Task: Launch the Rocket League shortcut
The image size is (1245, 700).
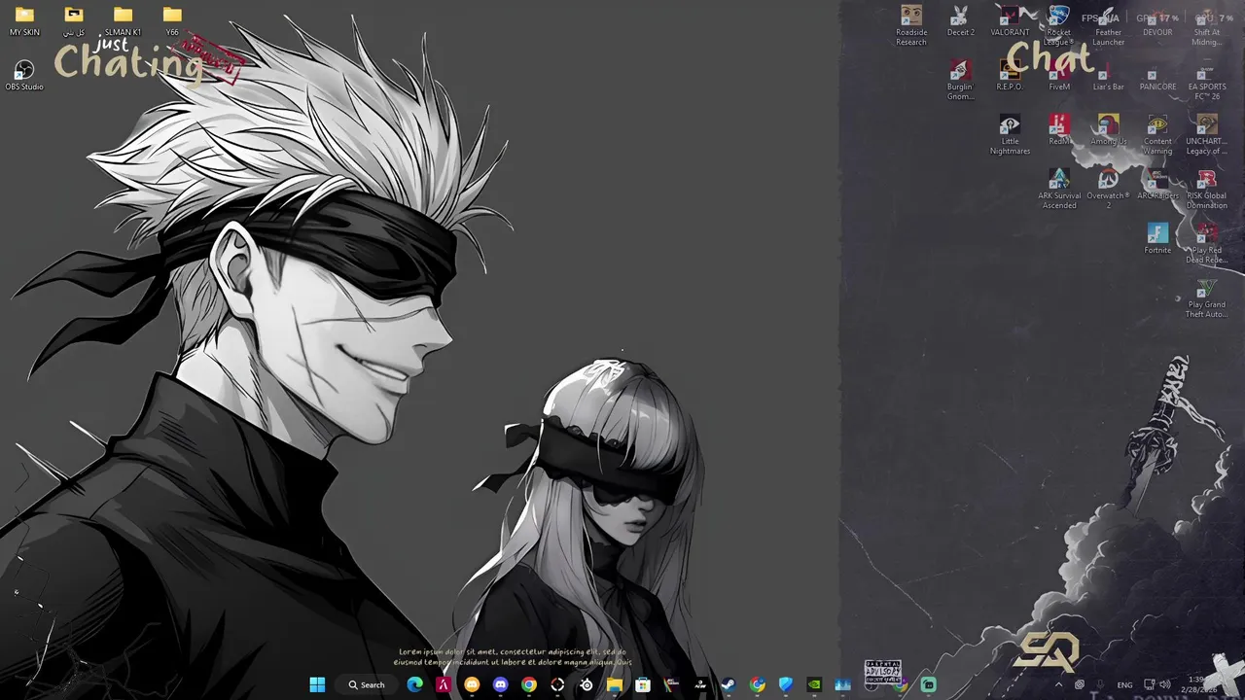Action: point(1059,25)
